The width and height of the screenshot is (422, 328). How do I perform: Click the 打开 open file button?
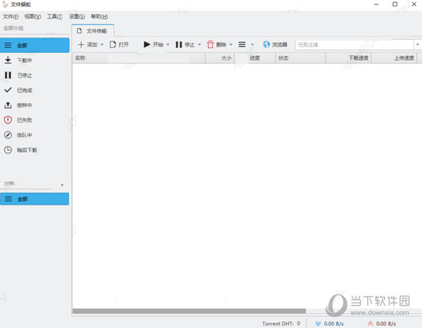(x=119, y=44)
